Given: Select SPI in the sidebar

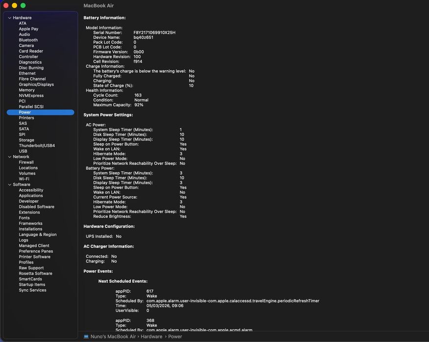Looking at the screenshot, I should click(x=22, y=134).
